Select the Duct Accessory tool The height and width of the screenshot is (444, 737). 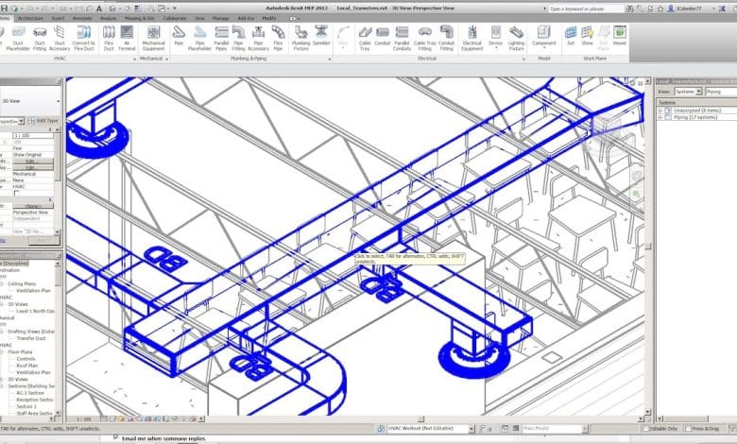pos(60,39)
